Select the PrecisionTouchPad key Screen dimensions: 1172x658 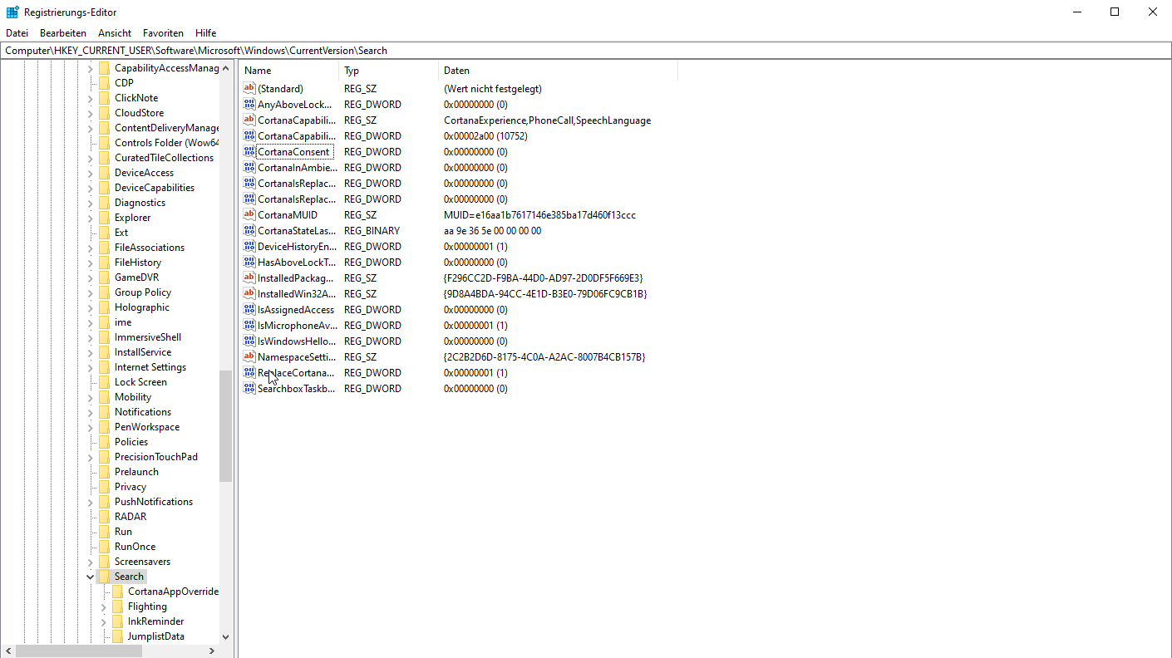156,457
